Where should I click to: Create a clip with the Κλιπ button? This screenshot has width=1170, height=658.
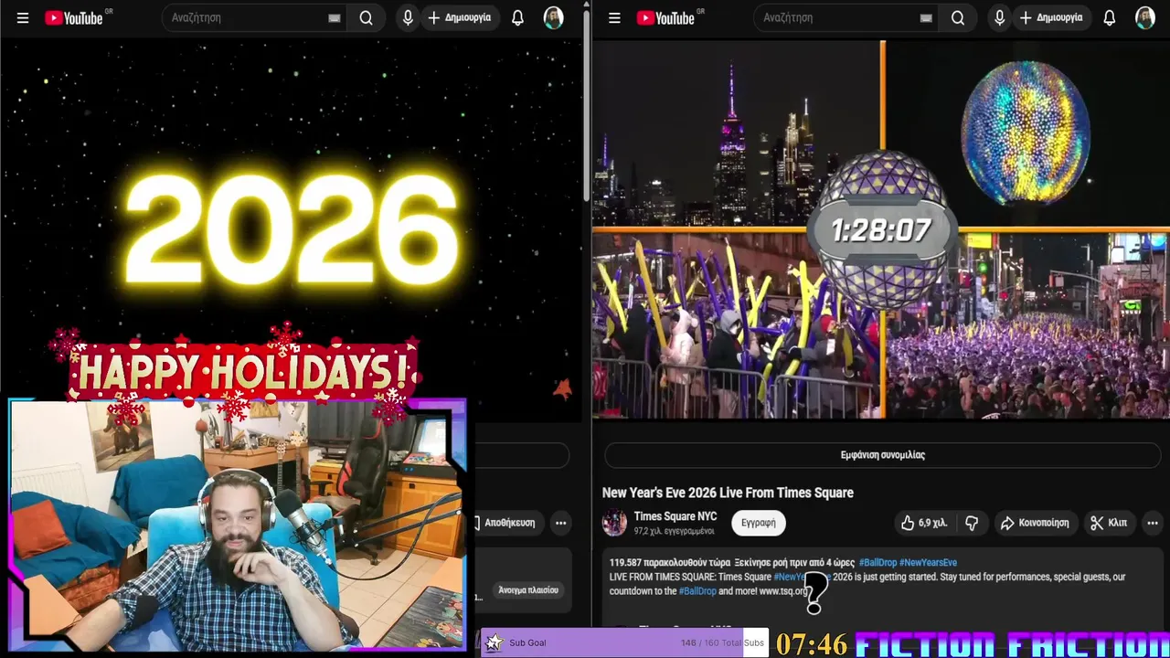click(x=1109, y=523)
